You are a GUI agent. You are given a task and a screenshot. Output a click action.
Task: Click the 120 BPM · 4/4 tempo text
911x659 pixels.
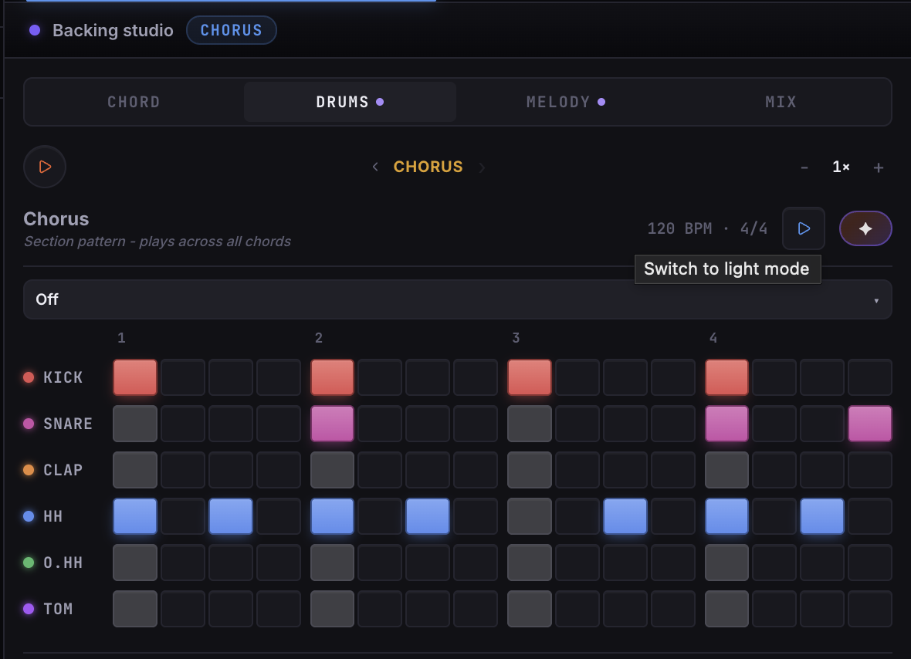tap(707, 228)
